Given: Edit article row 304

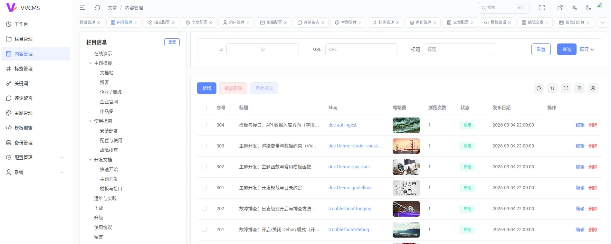Looking at the screenshot, I should coord(580,125).
